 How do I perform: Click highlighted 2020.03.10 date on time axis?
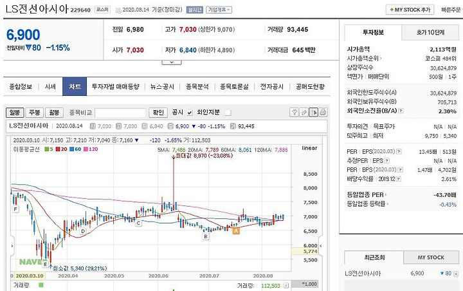pyautogui.click(x=30, y=276)
